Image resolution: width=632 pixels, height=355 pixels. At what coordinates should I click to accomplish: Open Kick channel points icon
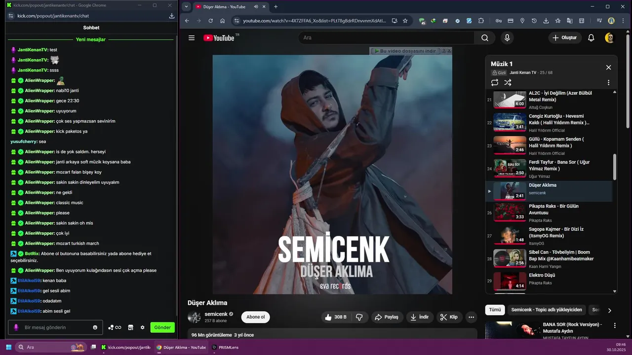tap(115, 327)
